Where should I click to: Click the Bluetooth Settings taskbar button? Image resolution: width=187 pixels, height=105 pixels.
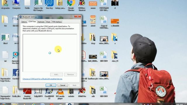pyautogui.click(x=70, y=104)
